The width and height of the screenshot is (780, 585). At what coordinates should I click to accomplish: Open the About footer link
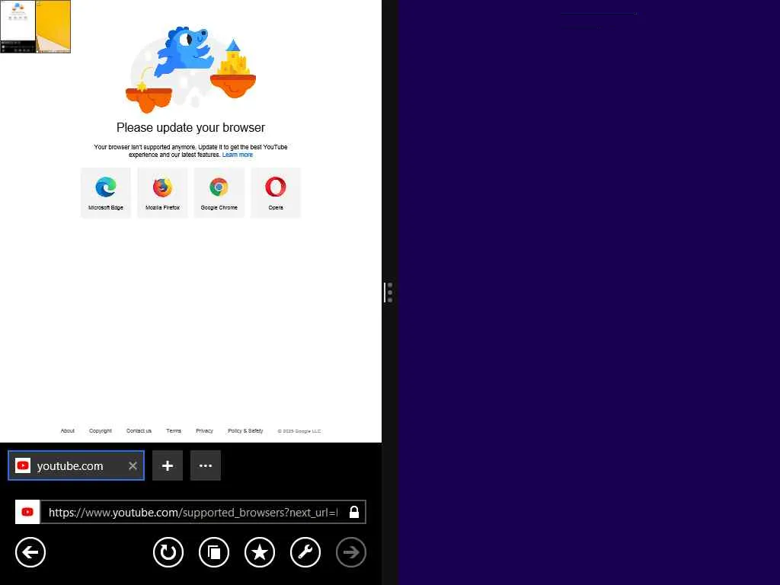[68, 431]
